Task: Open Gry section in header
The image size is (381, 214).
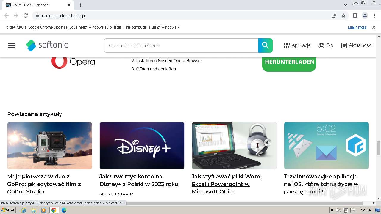Action: (326, 45)
